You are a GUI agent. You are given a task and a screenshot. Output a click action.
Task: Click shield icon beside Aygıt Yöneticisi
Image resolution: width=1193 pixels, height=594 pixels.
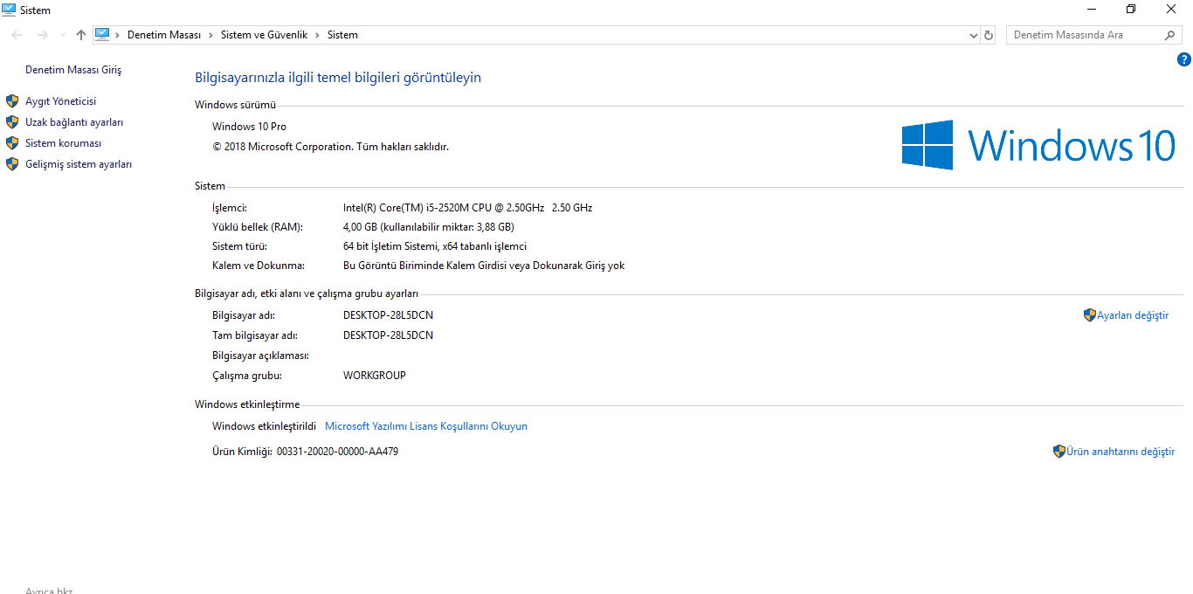[x=12, y=101]
